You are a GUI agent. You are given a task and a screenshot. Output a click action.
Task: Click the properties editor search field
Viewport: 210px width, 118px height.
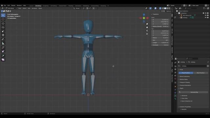tap(192, 59)
